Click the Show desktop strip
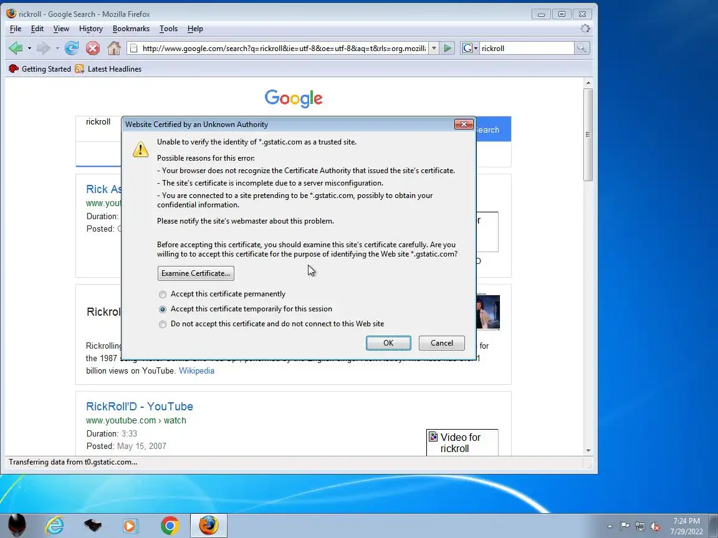The width and height of the screenshot is (718, 538). (x=714, y=526)
